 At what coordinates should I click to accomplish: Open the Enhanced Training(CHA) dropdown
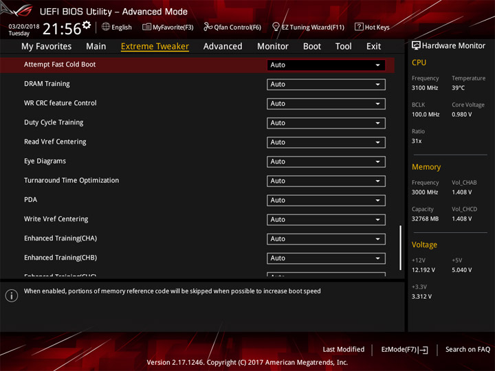coord(326,239)
